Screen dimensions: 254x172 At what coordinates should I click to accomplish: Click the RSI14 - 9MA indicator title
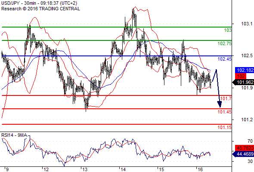click(14, 135)
